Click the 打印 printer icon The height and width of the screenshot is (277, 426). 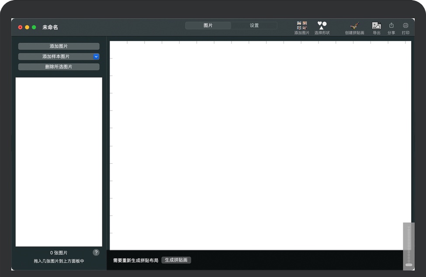[x=405, y=26]
